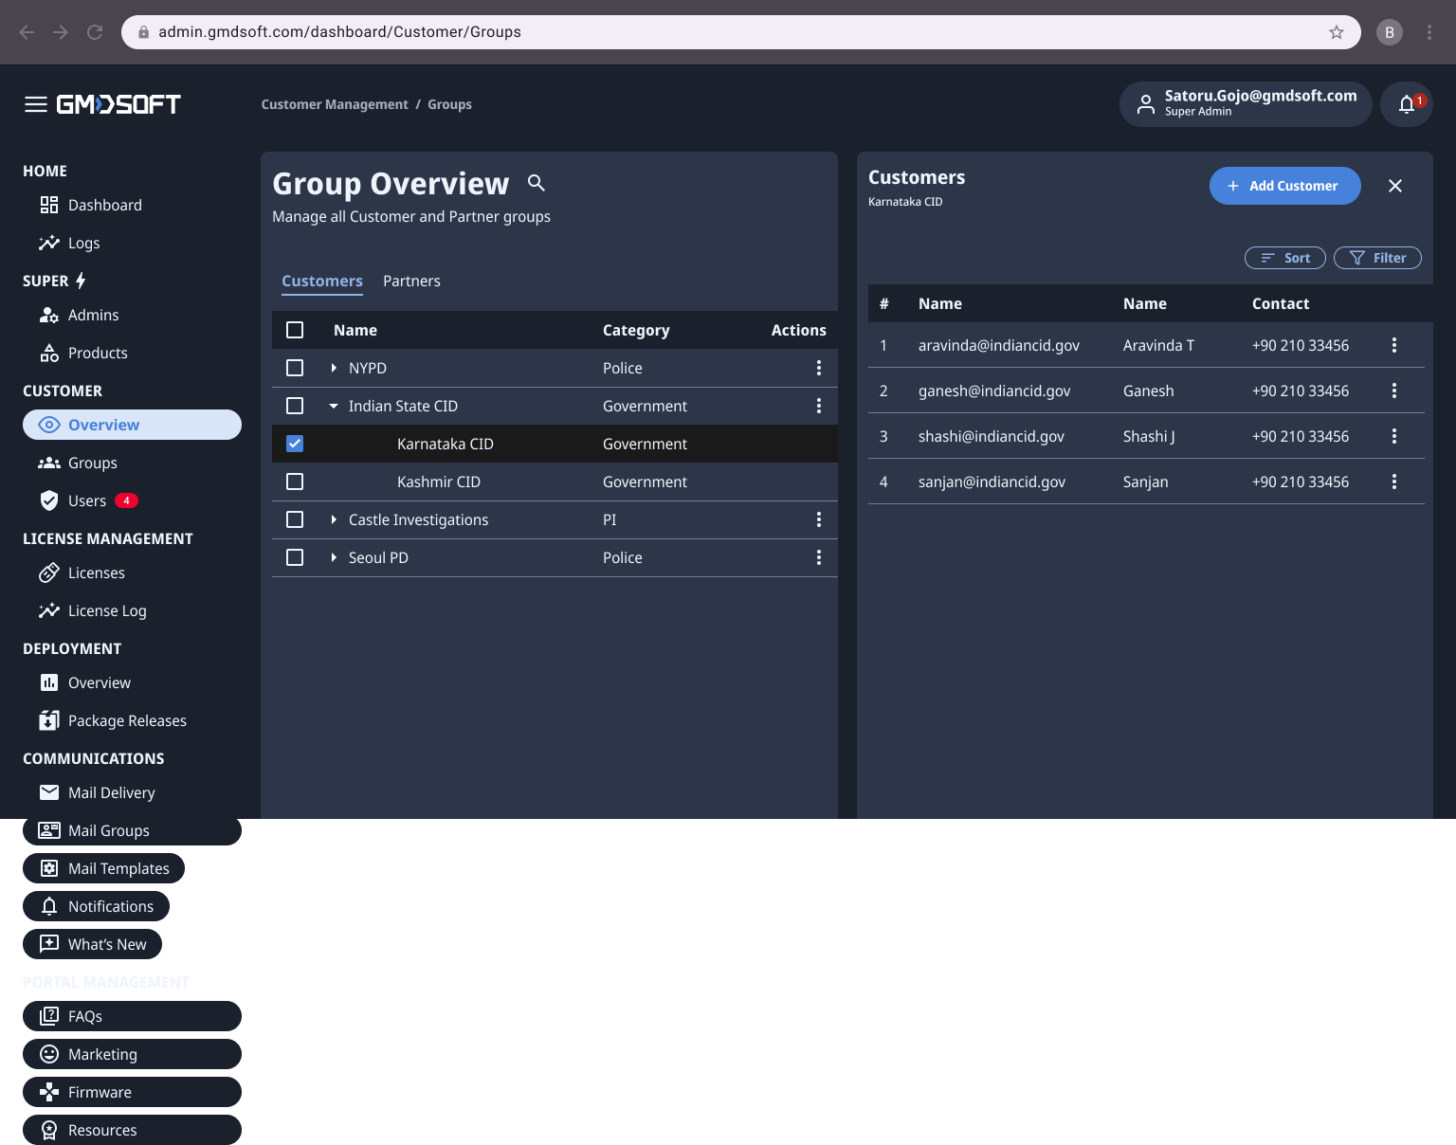Open Logs under HOME
This screenshot has width=1456, height=1145.
132,243
